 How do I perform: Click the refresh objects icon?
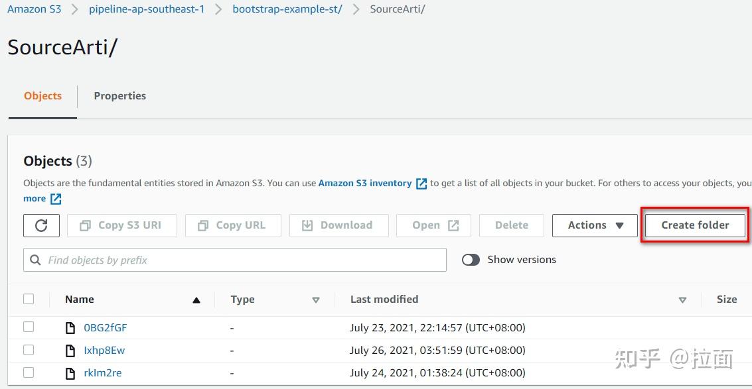coord(41,225)
